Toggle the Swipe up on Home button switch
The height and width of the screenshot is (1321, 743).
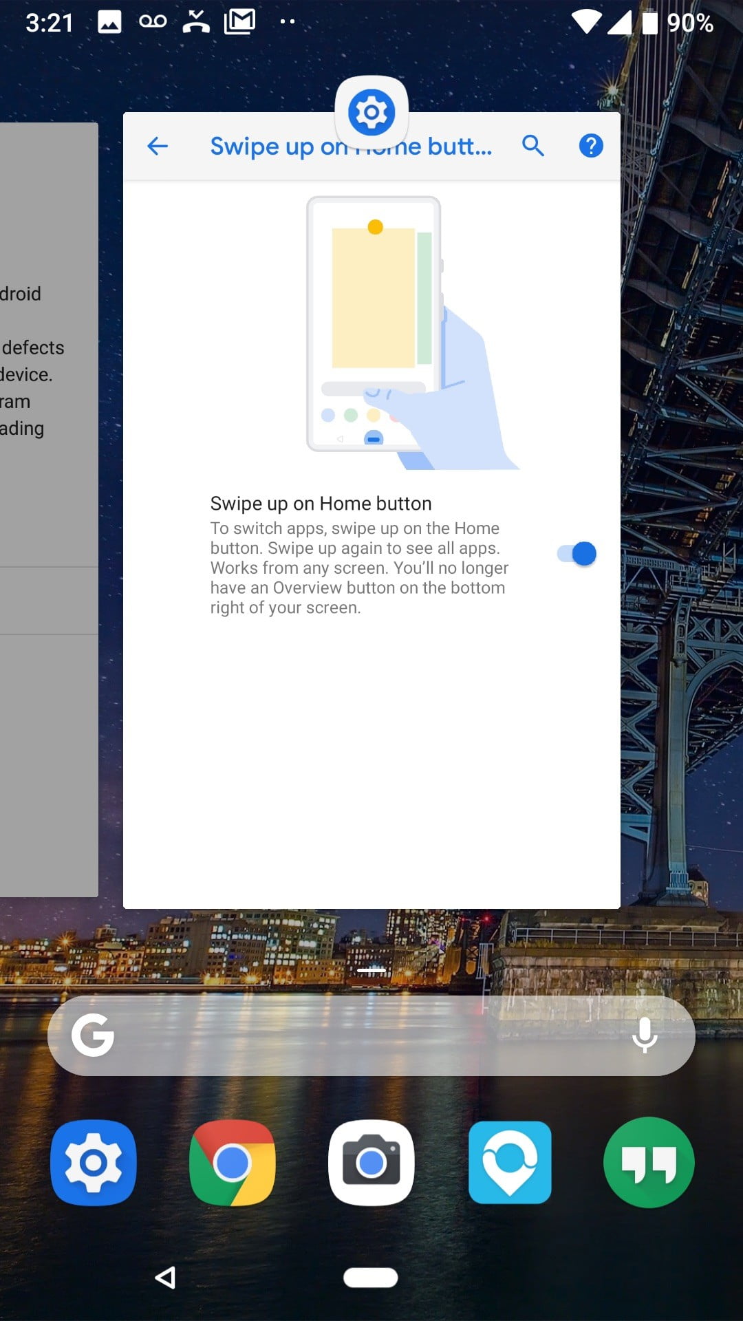577,554
